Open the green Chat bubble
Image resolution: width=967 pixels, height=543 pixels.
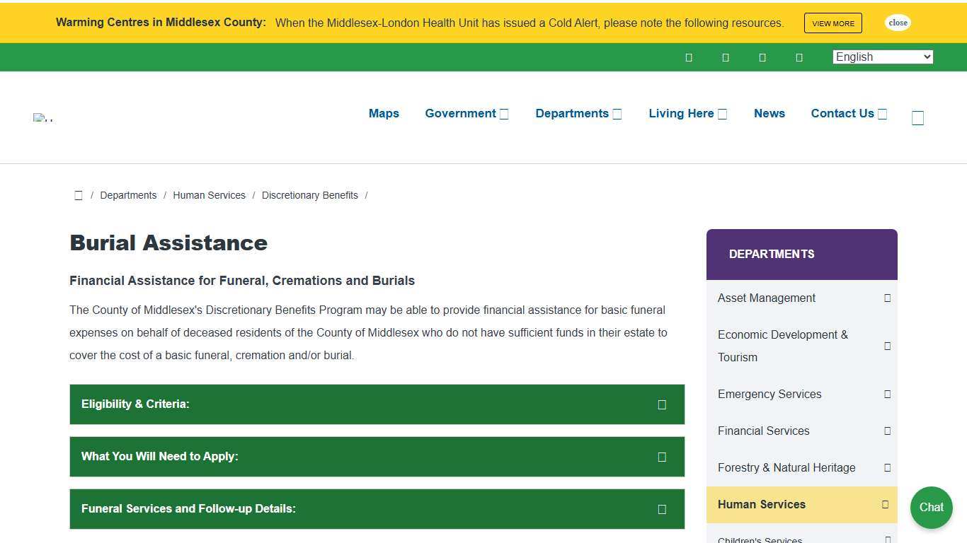931,508
